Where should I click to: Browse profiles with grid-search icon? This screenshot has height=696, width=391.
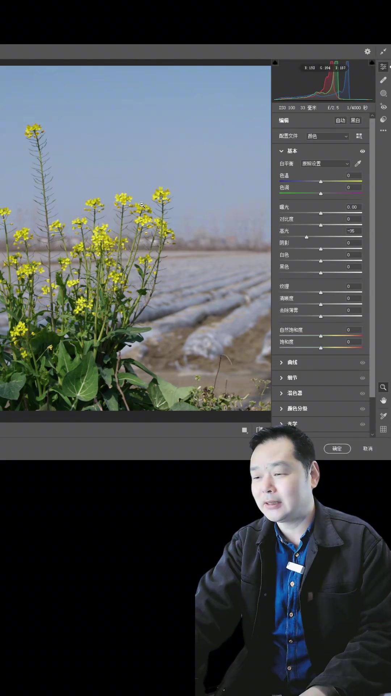point(359,136)
